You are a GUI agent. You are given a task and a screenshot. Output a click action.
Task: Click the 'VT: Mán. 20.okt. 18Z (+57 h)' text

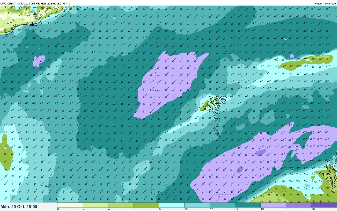(x=53, y=3)
